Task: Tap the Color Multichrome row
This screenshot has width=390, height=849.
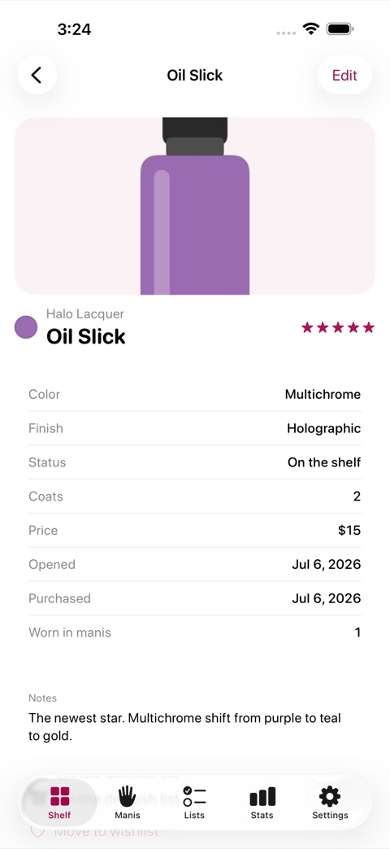Action: 194,394
